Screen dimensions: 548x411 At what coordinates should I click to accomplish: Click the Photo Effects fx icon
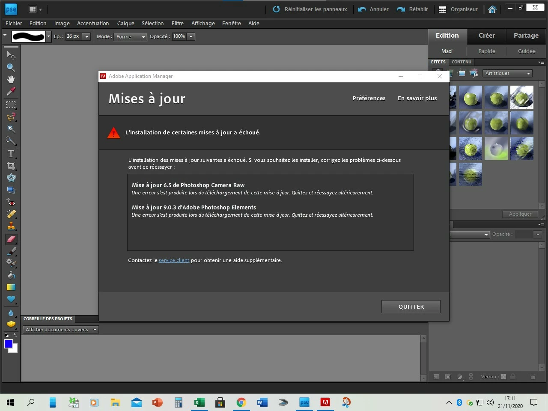[474, 73]
